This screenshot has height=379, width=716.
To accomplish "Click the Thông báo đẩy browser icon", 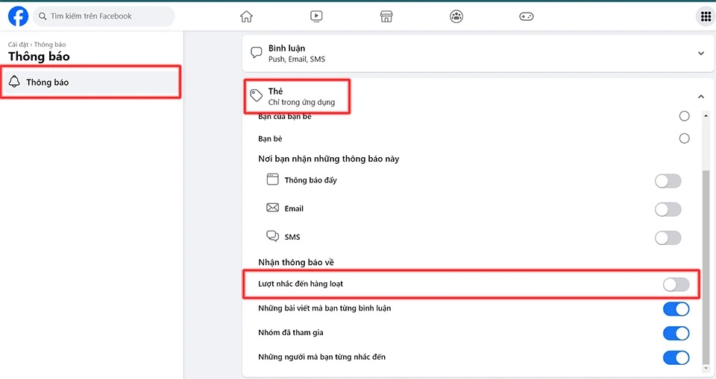I will pyautogui.click(x=273, y=179).
